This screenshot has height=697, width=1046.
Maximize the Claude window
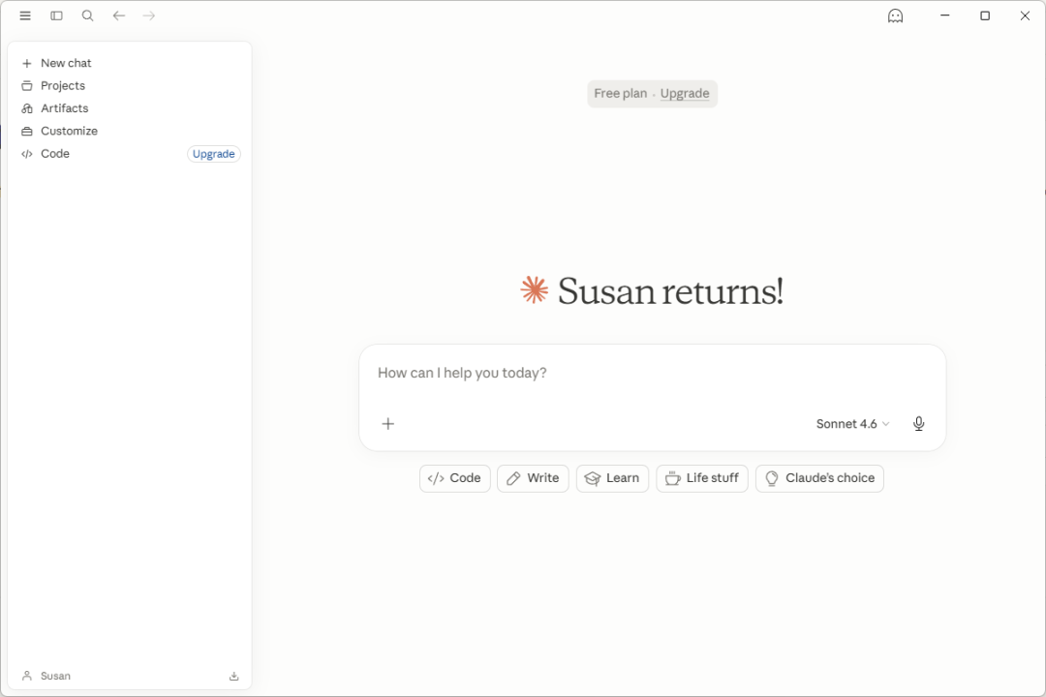tap(985, 15)
